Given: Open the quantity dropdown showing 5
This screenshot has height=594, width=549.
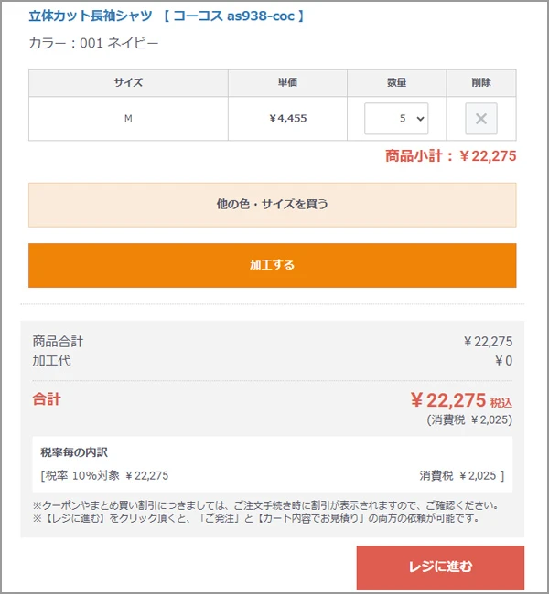Looking at the screenshot, I should (396, 119).
